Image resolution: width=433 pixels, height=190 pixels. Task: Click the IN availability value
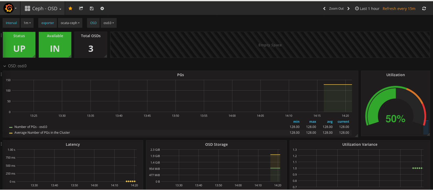(55, 49)
